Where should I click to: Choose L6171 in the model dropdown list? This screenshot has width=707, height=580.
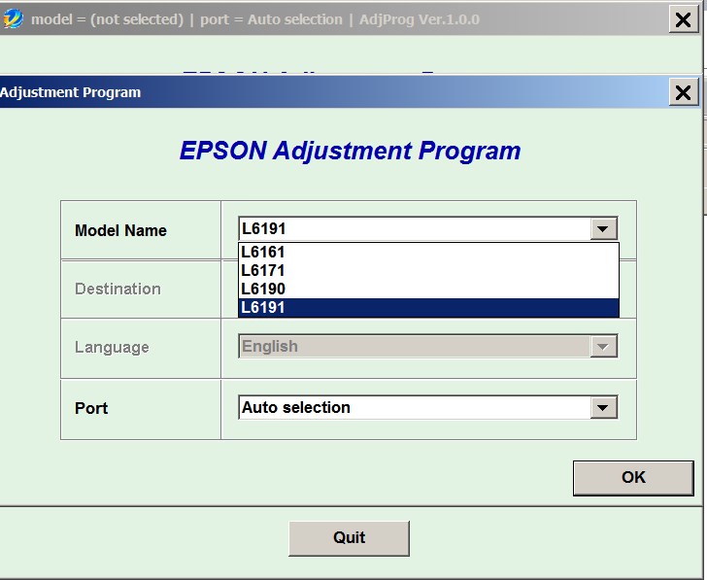click(x=428, y=271)
